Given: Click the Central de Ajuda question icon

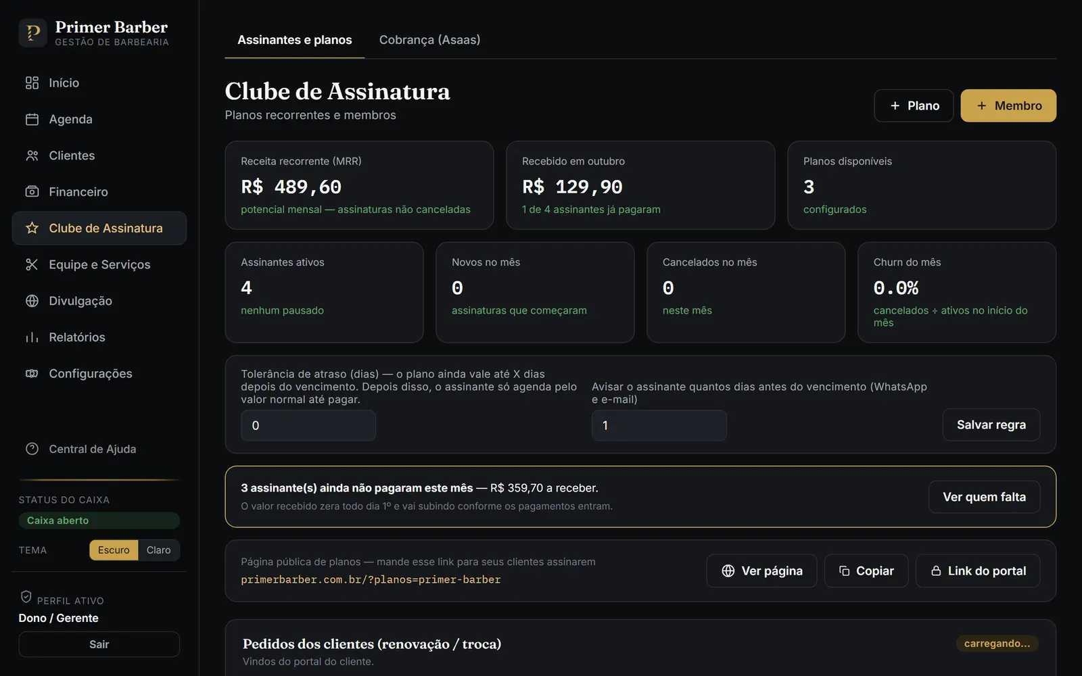Looking at the screenshot, I should coord(32,449).
